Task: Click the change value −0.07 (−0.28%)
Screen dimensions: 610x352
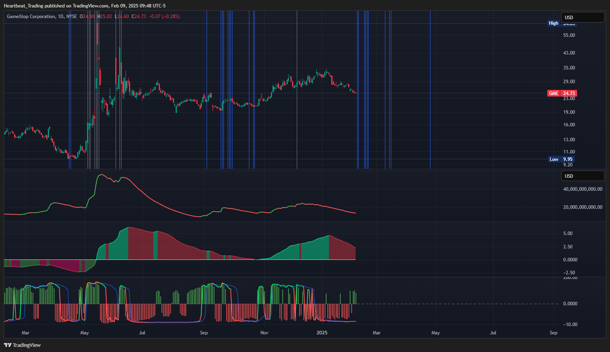Action: [164, 16]
